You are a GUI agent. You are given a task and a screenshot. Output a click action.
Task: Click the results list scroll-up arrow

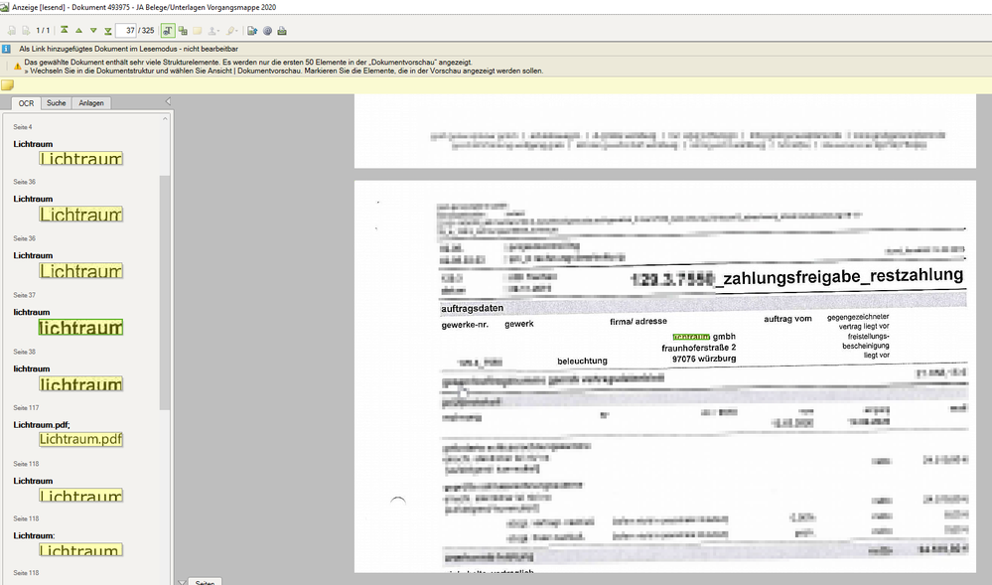165,118
